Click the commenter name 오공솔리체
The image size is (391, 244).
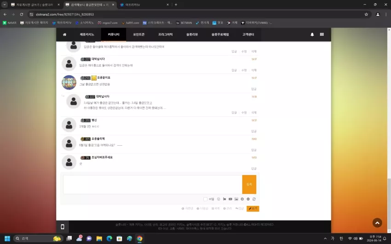click(98, 139)
